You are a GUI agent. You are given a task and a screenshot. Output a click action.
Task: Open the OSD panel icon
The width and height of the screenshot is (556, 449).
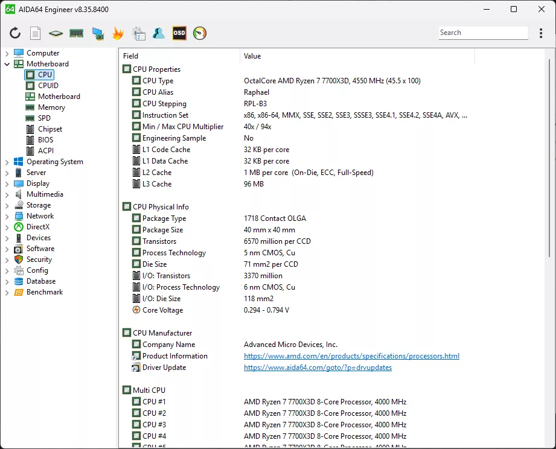(x=179, y=33)
